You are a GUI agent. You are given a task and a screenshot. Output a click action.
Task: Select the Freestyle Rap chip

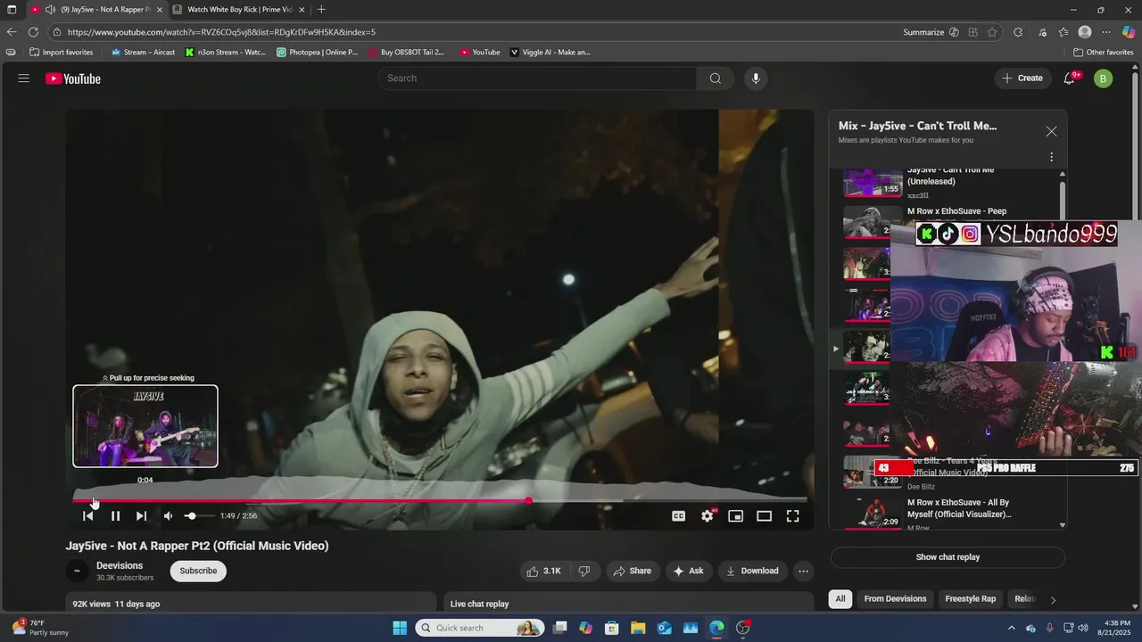(970, 599)
